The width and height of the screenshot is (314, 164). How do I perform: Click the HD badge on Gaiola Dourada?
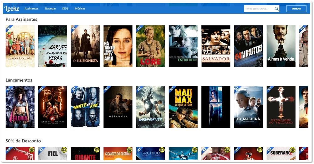point(8,28)
